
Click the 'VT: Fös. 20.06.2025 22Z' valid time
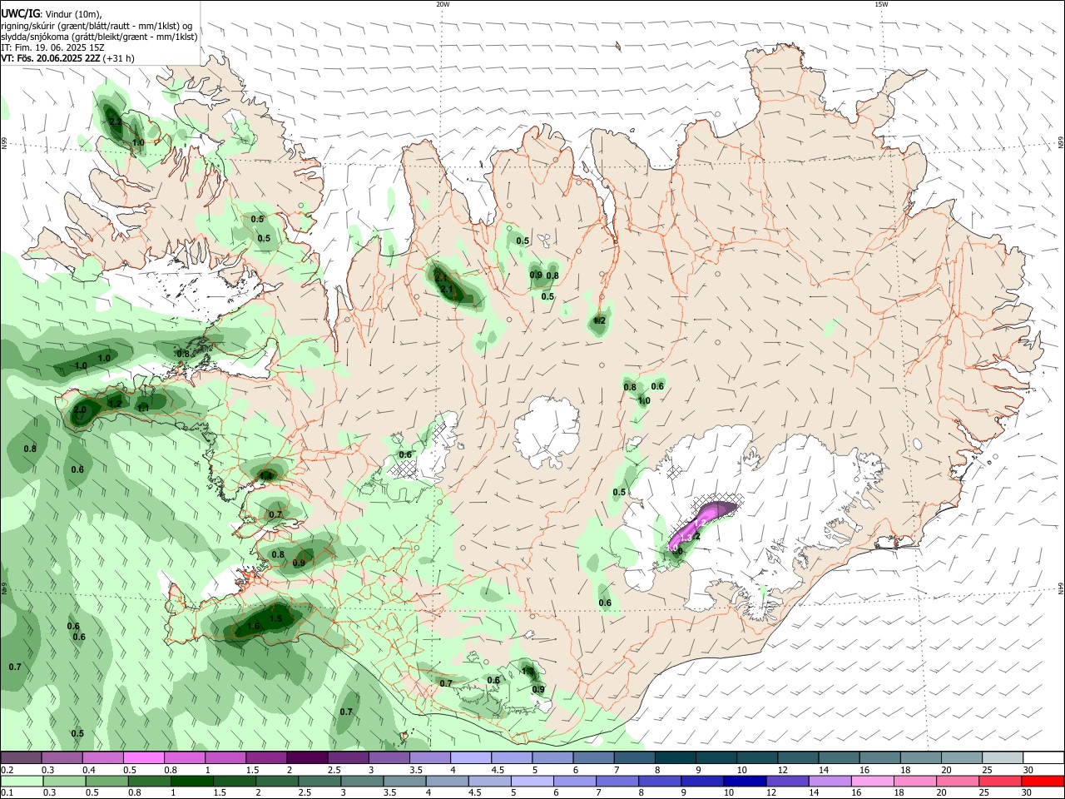coord(51,59)
